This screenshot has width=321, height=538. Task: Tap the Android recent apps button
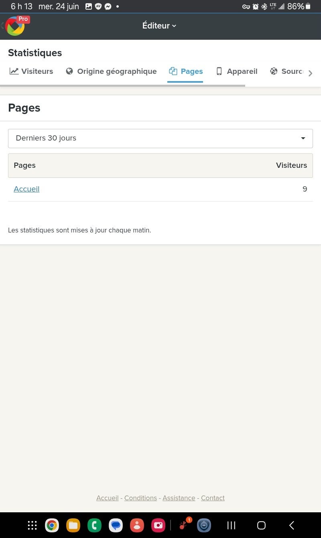click(231, 525)
